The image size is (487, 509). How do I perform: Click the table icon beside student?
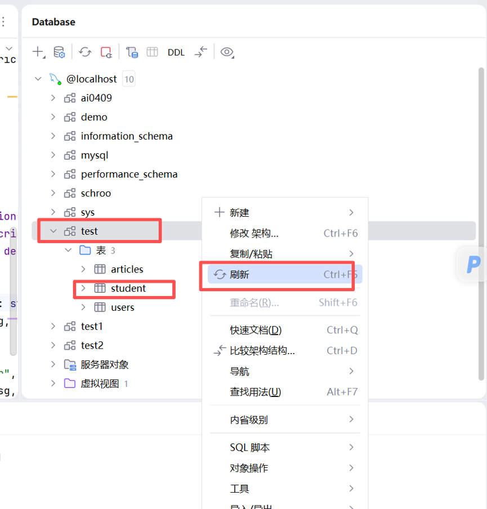click(x=100, y=288)
